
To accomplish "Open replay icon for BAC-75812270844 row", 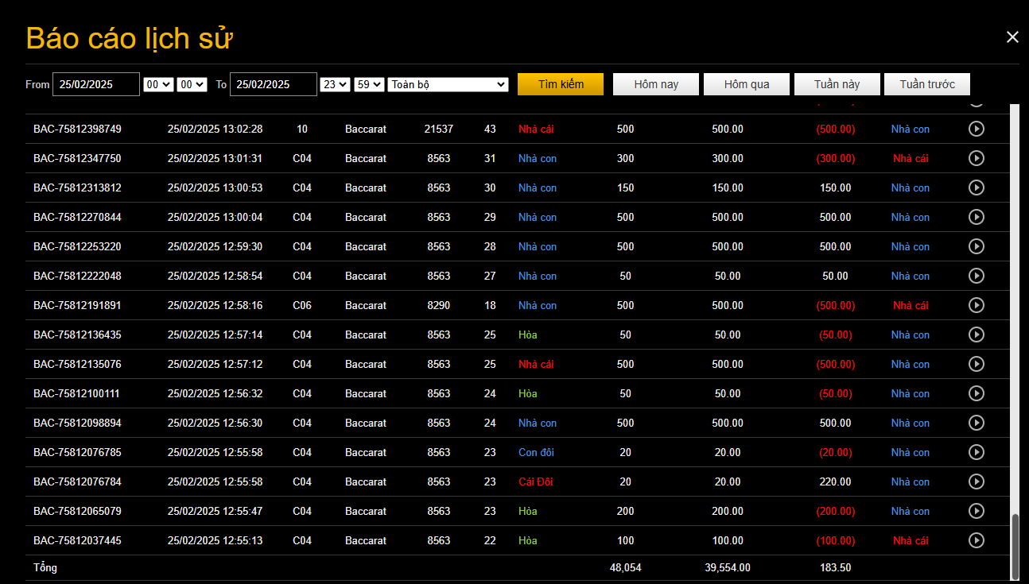I will pos(976,217).
